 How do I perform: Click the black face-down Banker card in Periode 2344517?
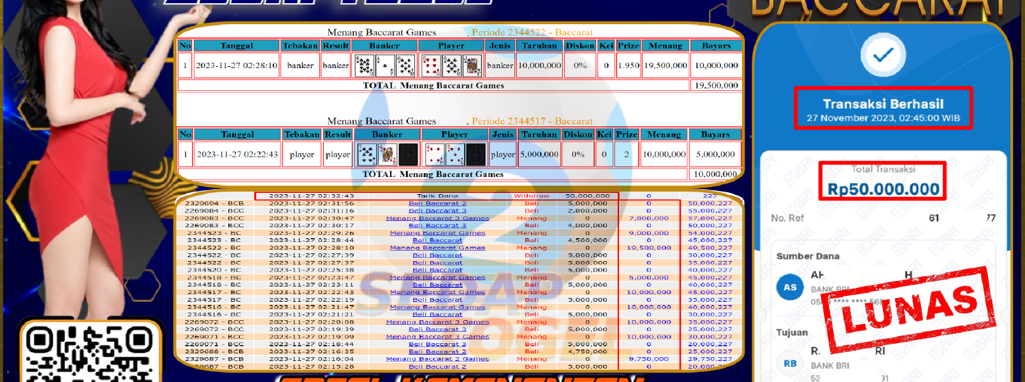pyautogui.click(x=409, y=154)
